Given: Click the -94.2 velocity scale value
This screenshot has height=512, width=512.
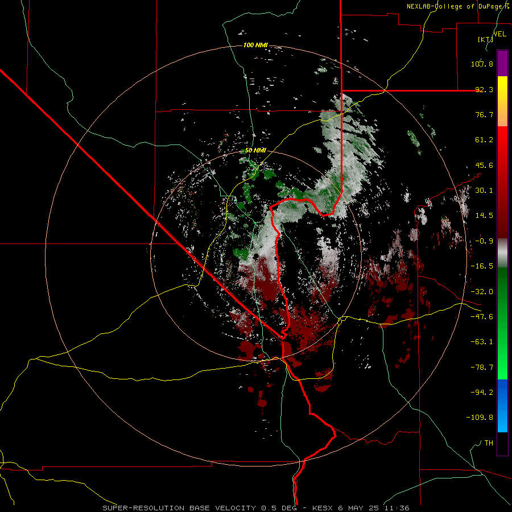Looking at the screenshot, I should tap(482, 393).
